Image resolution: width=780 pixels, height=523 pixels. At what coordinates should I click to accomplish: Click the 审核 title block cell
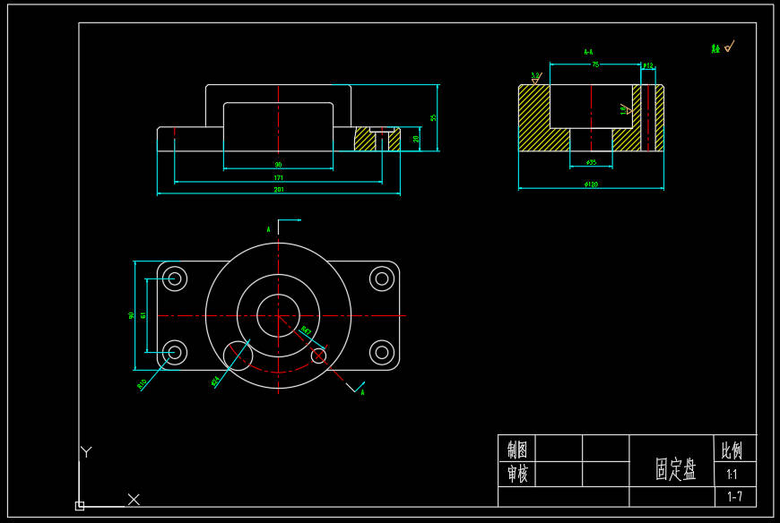[x=516, y=474]
